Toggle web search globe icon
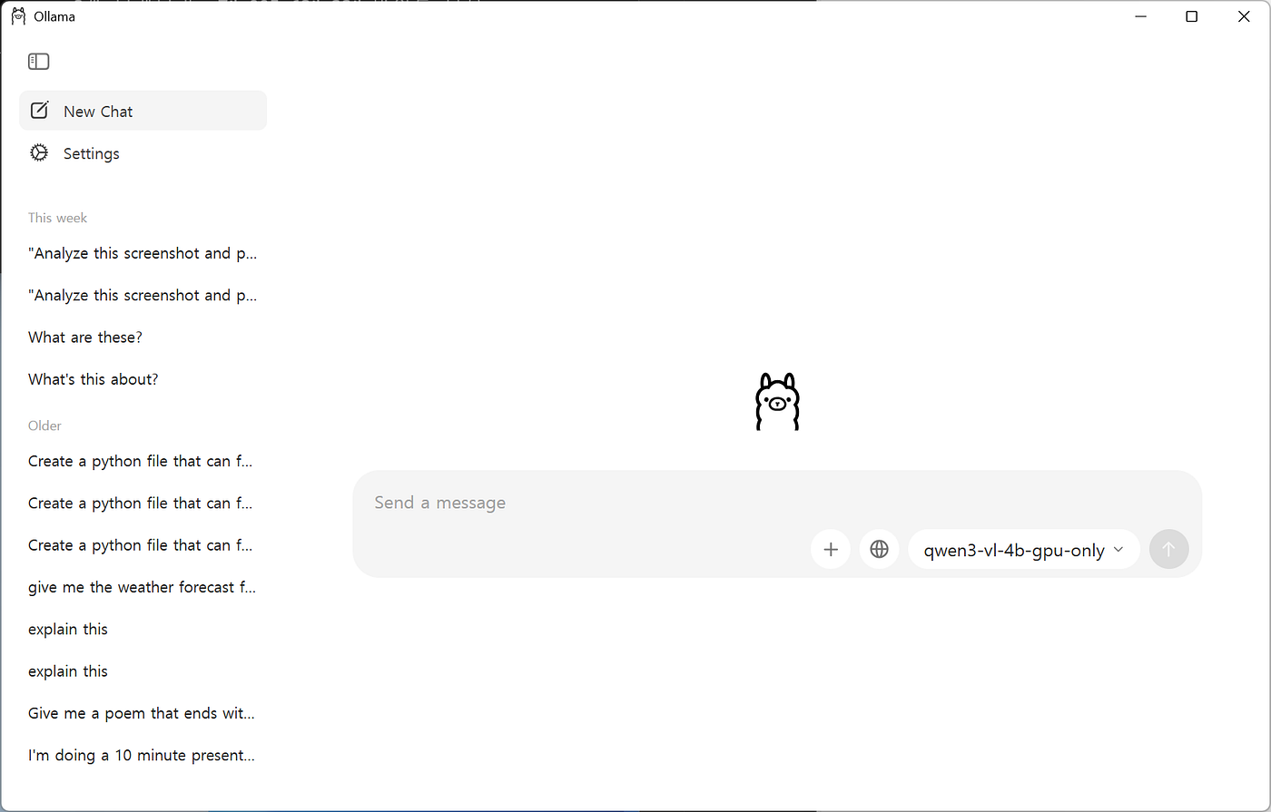 coord(879,549)
